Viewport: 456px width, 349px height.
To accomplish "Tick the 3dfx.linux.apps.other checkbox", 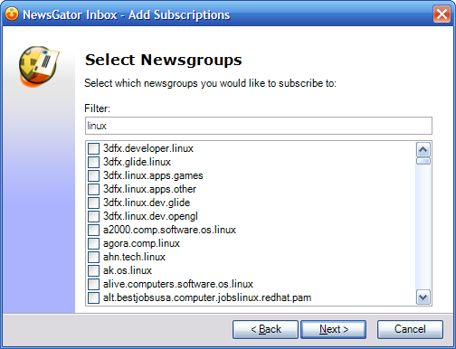I will 93,189.
